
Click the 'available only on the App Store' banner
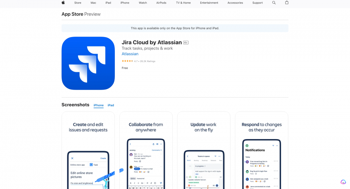pyautogui.click(x=175, y=28)
